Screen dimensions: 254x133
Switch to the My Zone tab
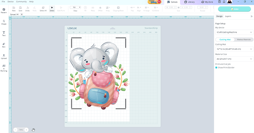[x=207, y=2]
